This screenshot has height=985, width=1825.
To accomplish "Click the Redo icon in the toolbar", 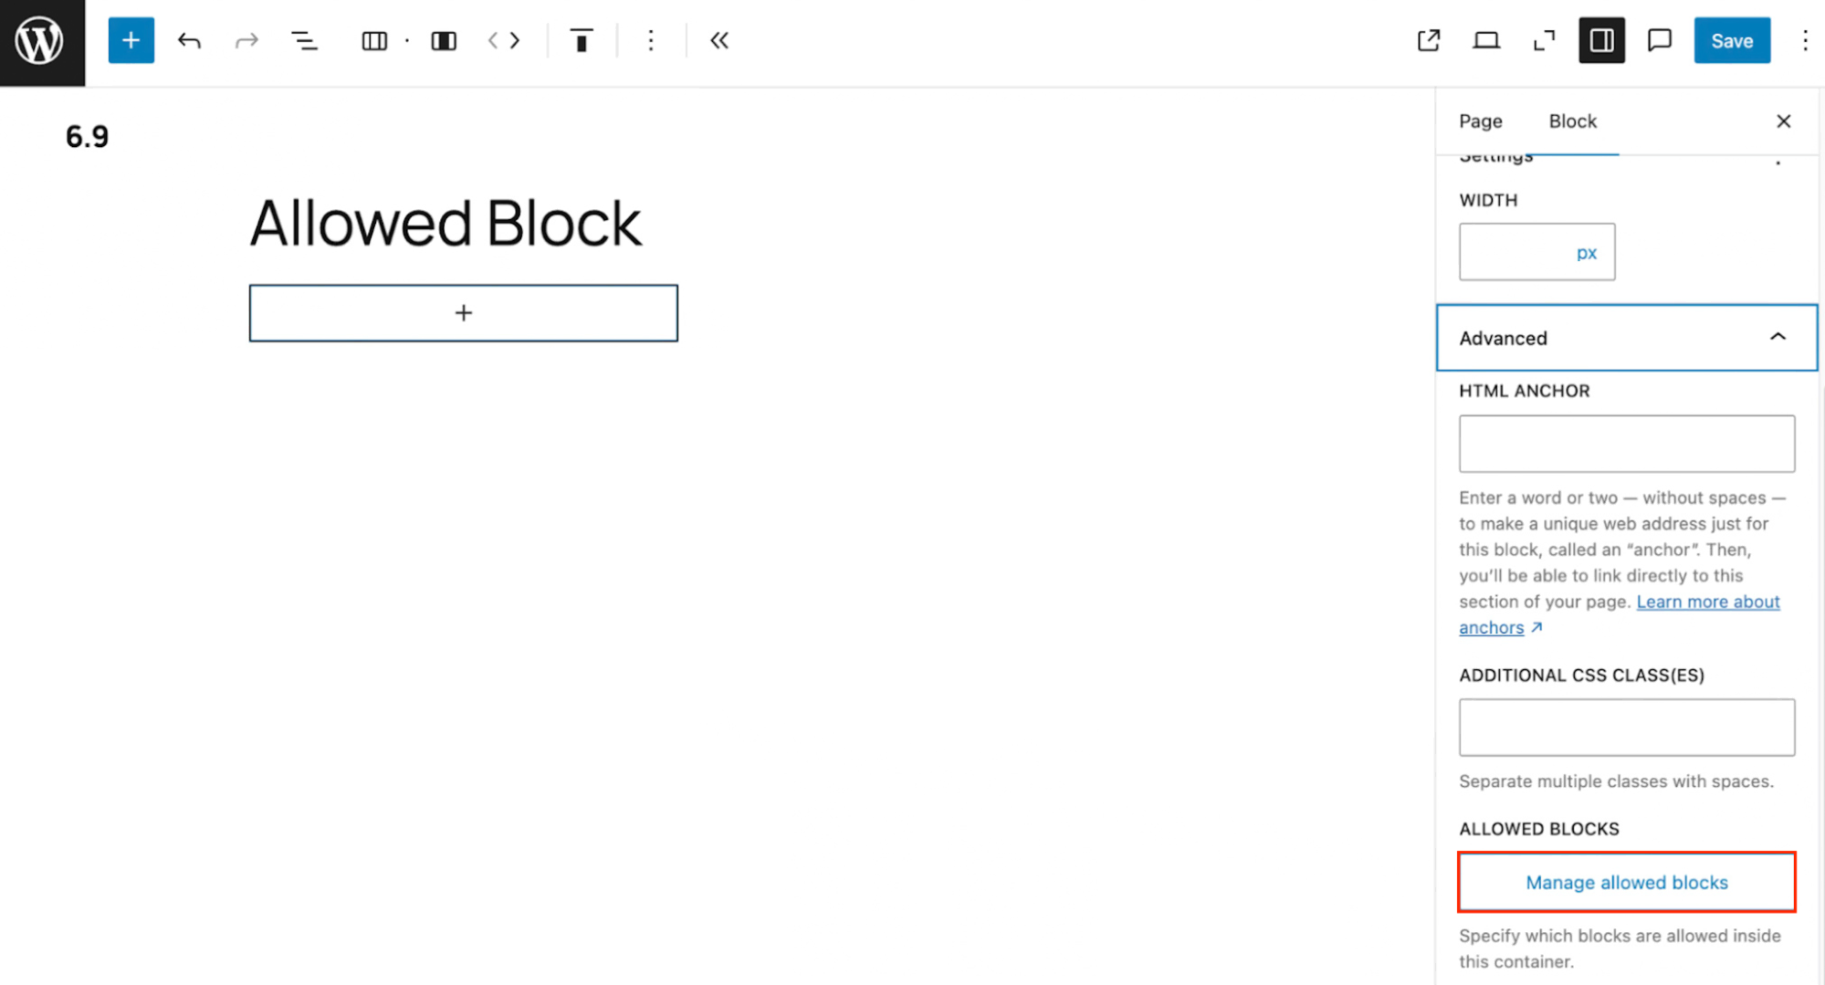I will point(246,40).
